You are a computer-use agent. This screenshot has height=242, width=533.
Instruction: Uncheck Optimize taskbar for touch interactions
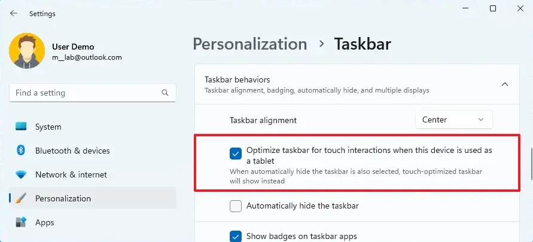[236, 154]
